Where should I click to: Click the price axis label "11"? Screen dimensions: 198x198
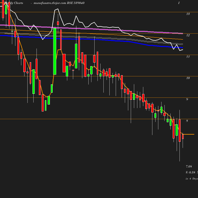(188, 57)
